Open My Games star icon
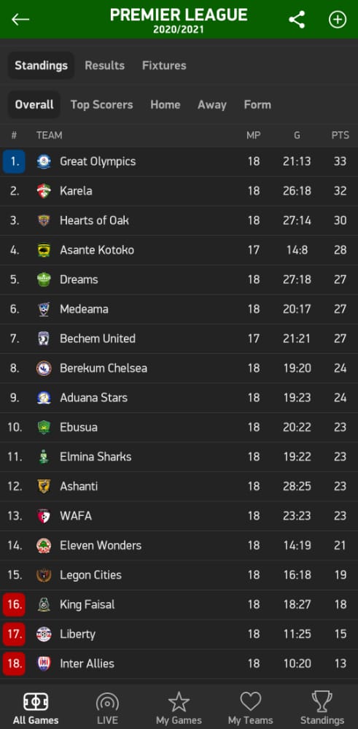This screenshot has height=729, width=358. [x=179, y=702]
